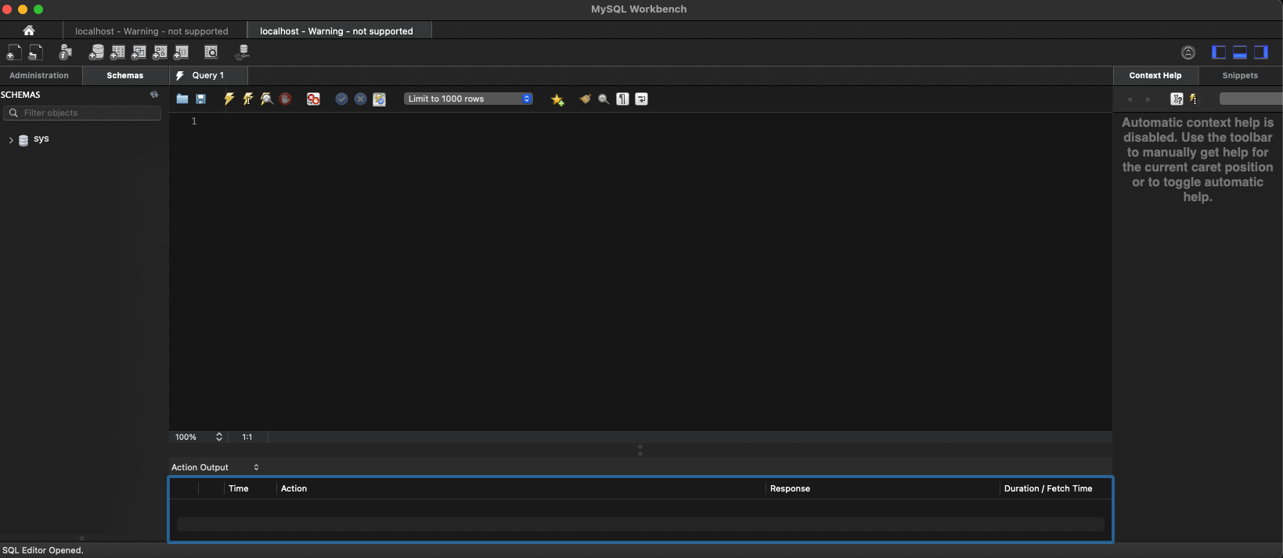The width and height of the screenshot is (1283, 558).
Task: Go back in context help history
Action: point(1130,99)
